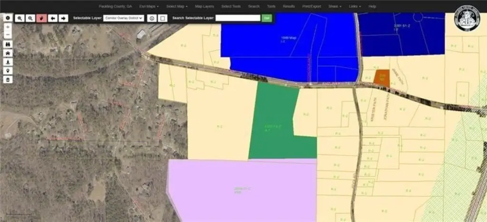Toggle the rectangle select box tool

[163, 18]
